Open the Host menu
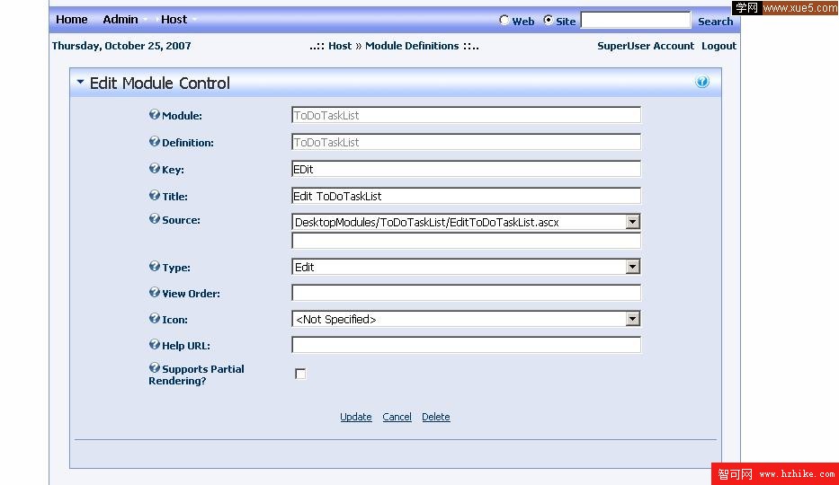 pyautogui.click(x=174, y=19)
